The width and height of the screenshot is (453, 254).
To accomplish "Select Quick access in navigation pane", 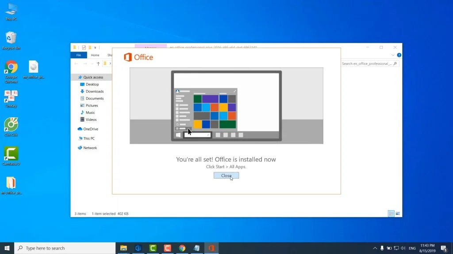I will pyautogui.click(x=93, y=77).
